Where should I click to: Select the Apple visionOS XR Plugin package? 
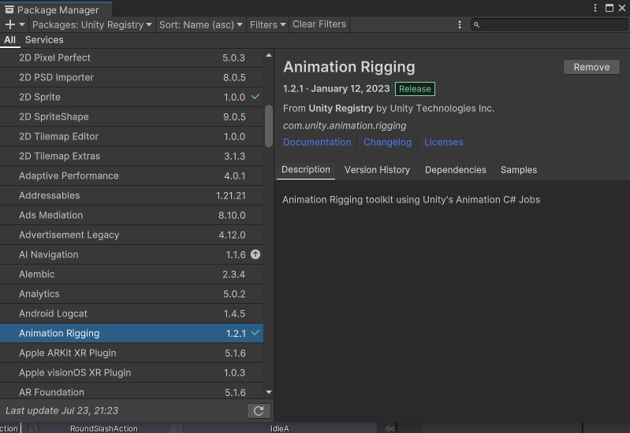[132, 372]
